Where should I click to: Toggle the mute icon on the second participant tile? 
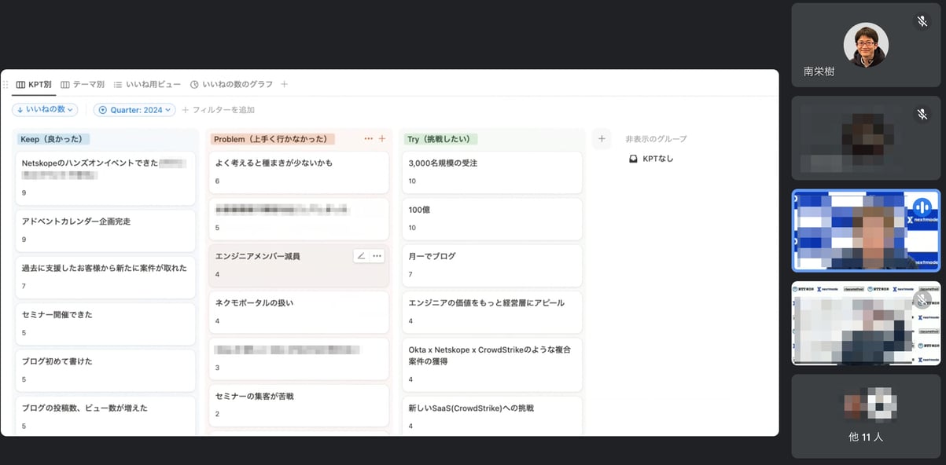point(922,114)
